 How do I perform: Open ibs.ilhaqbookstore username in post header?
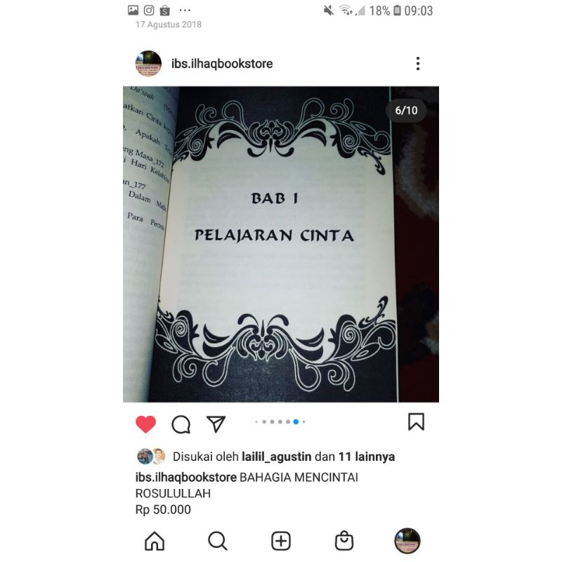(x=222, y=64)
